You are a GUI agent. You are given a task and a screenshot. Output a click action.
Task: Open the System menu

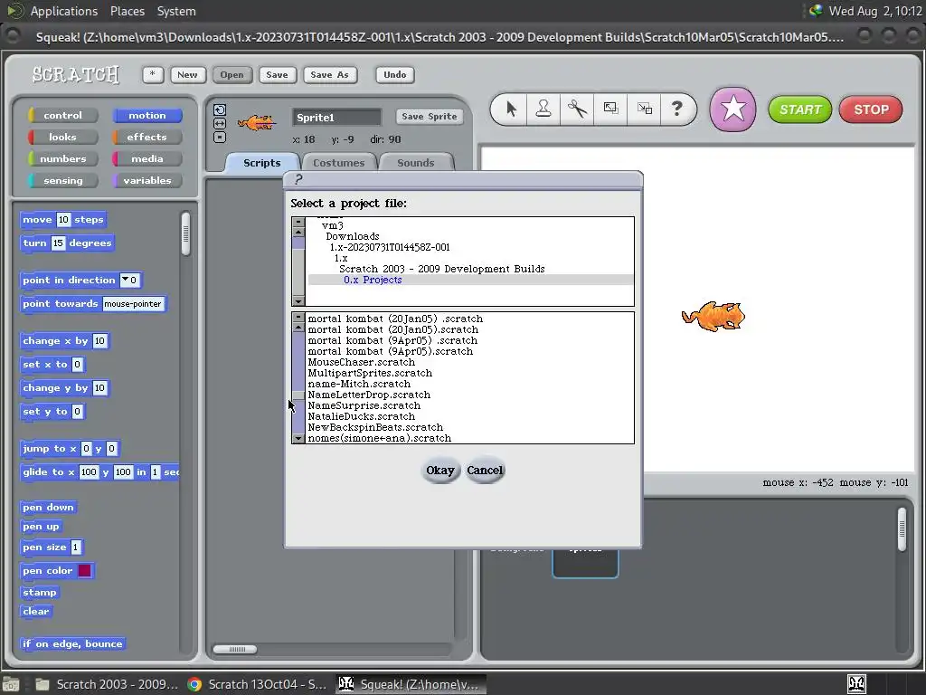click(x=176, y=11)
